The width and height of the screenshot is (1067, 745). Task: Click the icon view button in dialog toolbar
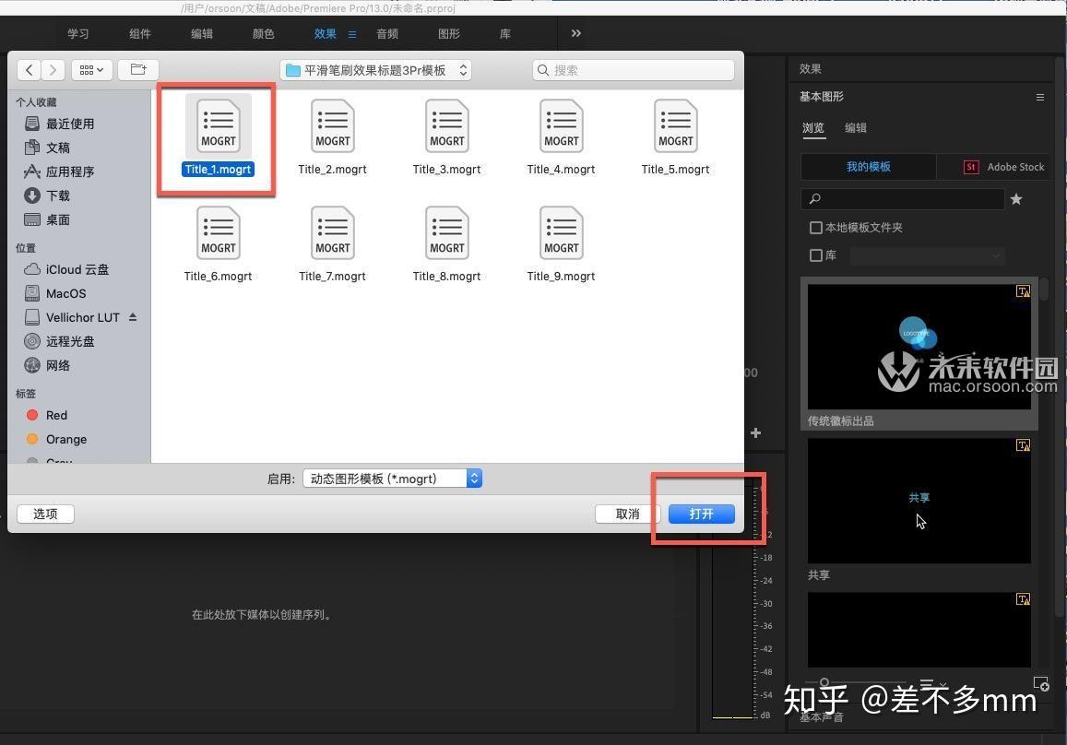85,69
